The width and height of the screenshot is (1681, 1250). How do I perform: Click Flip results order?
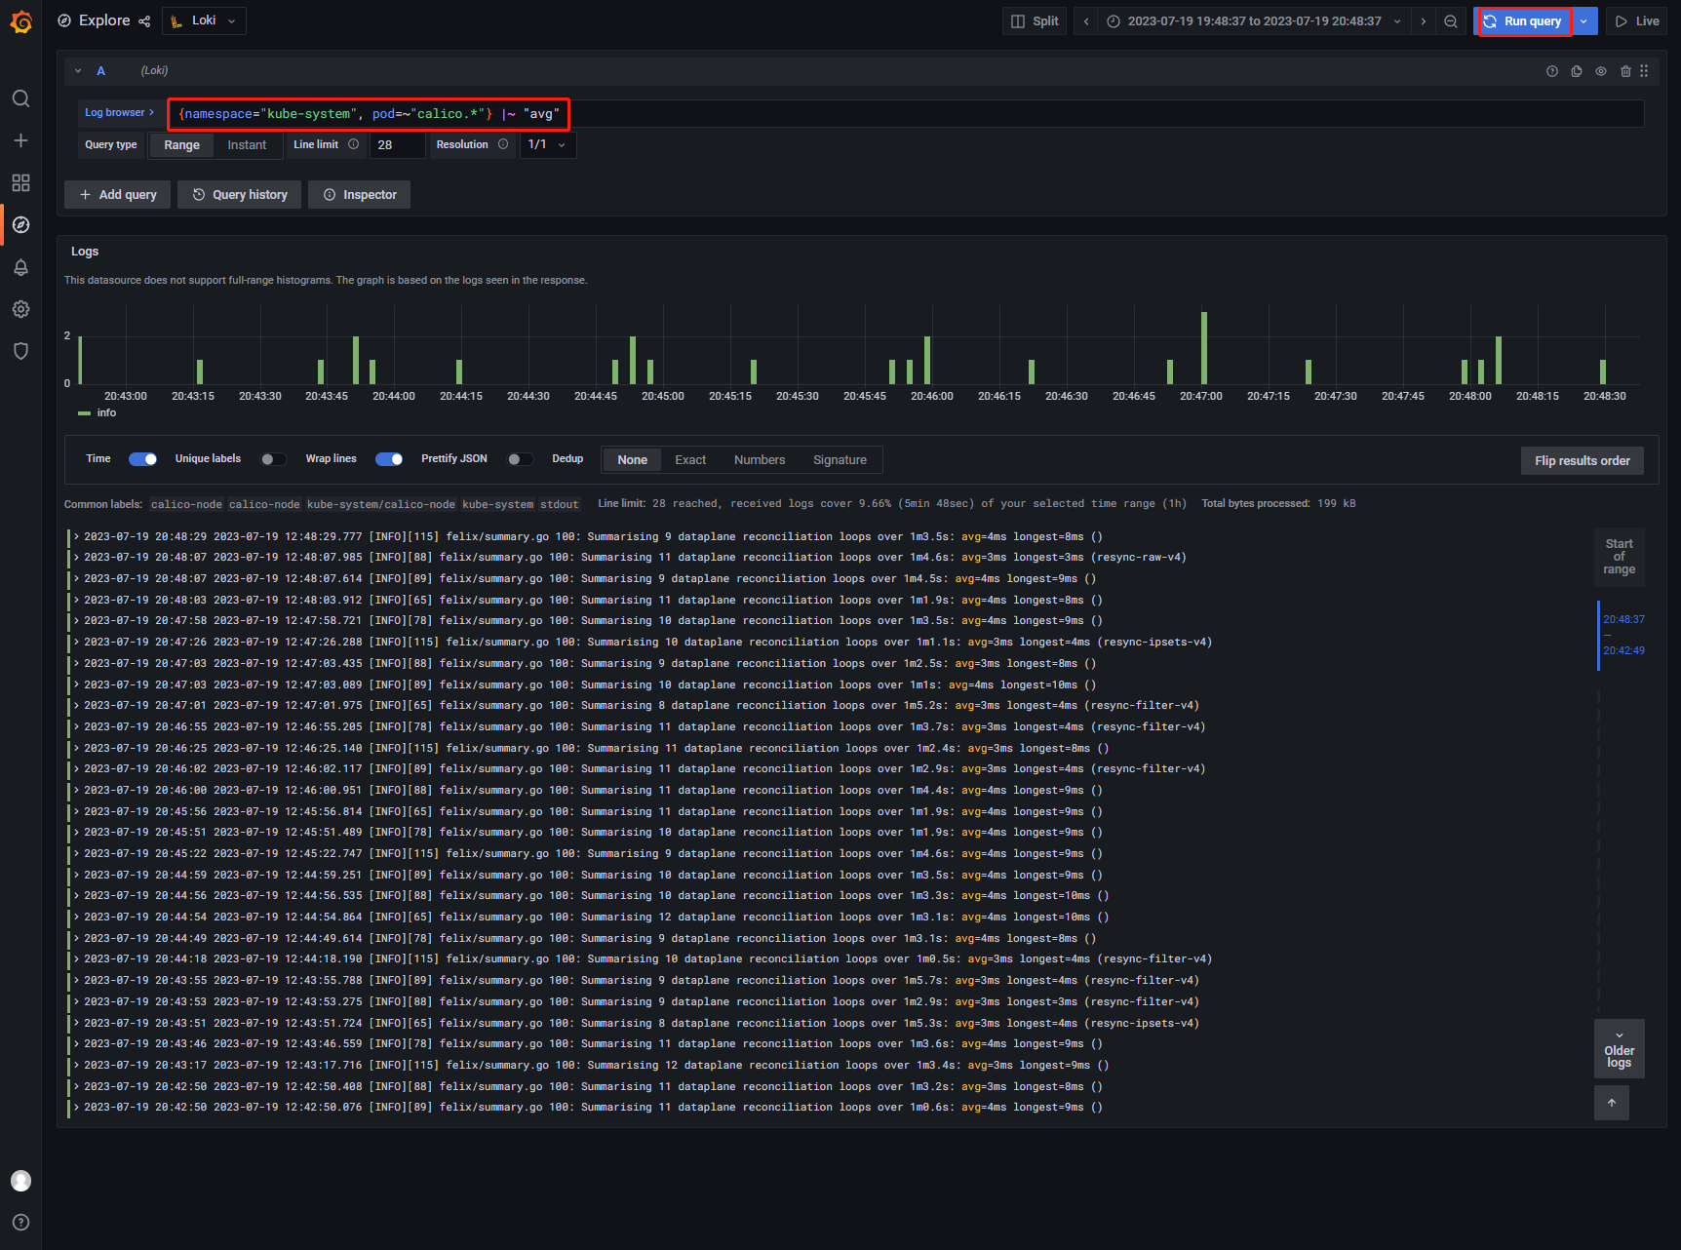pos(1583,461)
